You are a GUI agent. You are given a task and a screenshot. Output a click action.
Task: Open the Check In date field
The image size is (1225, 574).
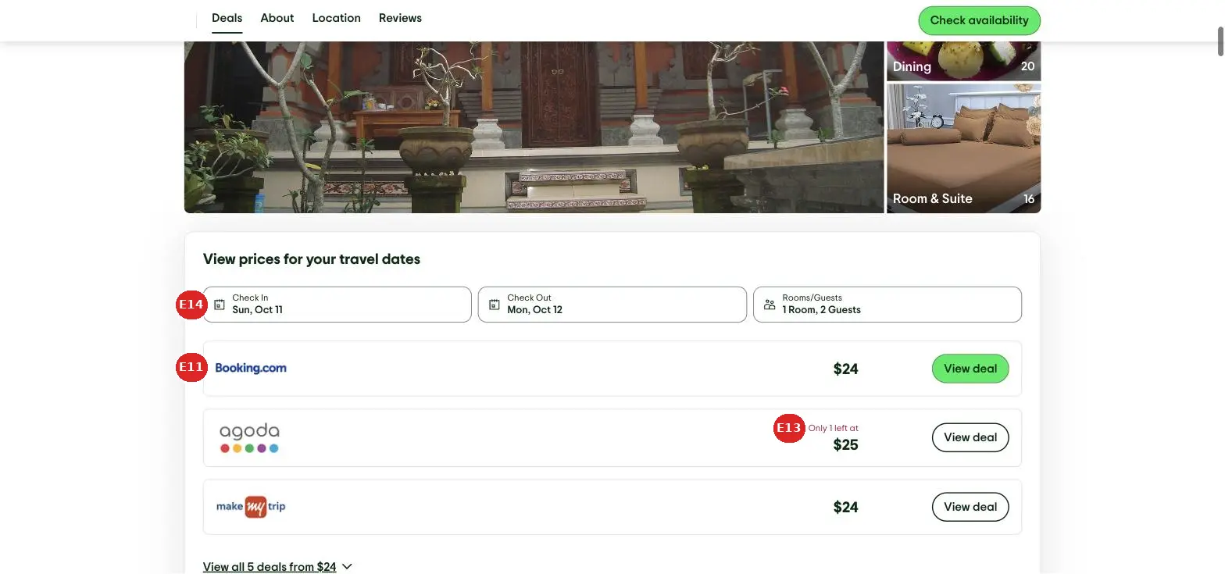pos(337,305)
